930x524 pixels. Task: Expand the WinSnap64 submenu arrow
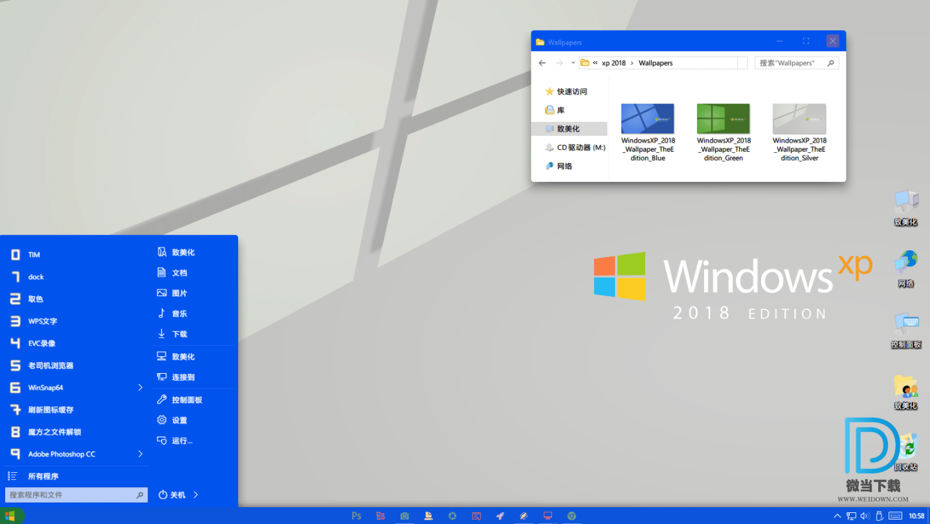coord(140,387)
